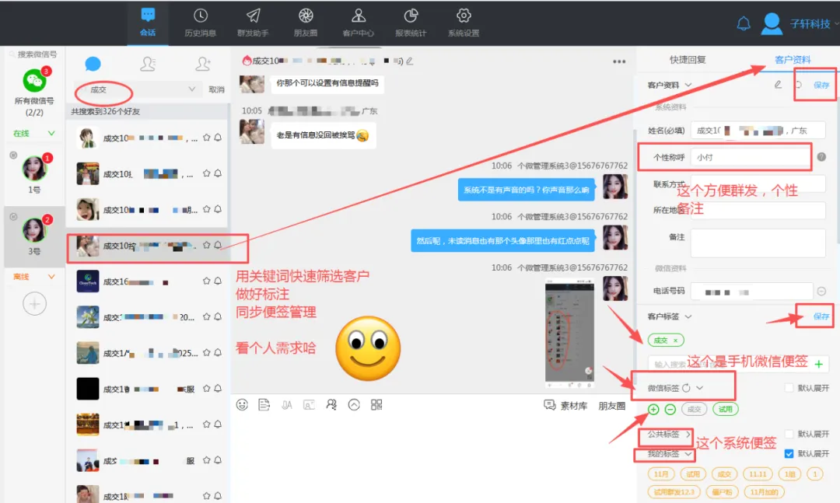Open the 子轩科技 account dropdown
The image size is (840, 503).
pyautogui.click(x=836, y=23)
